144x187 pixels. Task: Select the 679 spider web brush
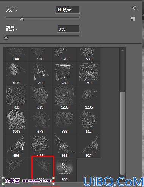click(40, 122)
